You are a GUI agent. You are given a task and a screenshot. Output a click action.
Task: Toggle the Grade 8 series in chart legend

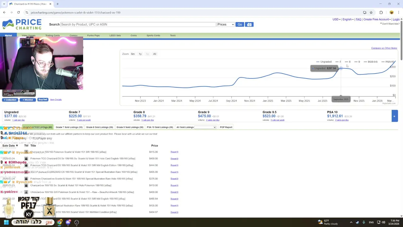[348, 62]
